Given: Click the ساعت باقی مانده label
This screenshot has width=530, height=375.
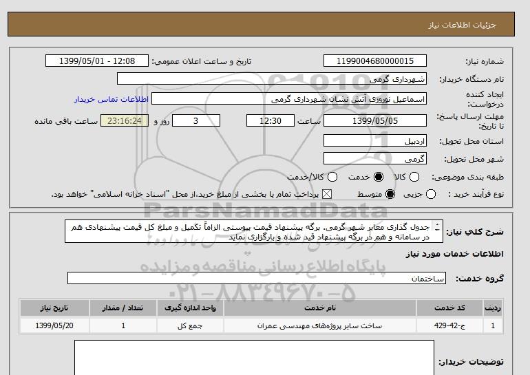Looking at the screenshot, I should 66,121.
